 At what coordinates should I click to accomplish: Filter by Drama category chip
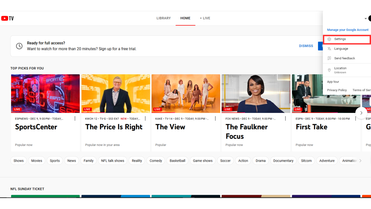pyautogui.click(x=261, y=161)
